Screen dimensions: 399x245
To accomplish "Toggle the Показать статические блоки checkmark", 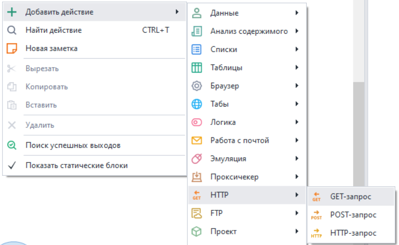I will [11, 165].
